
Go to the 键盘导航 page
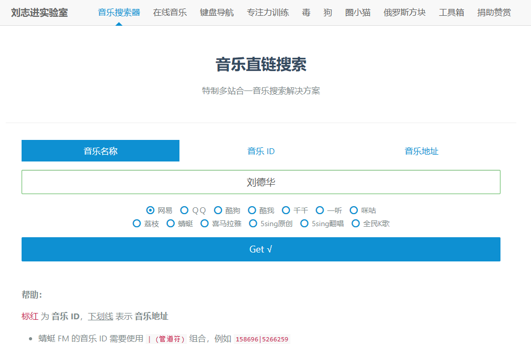tap(217, 13)
